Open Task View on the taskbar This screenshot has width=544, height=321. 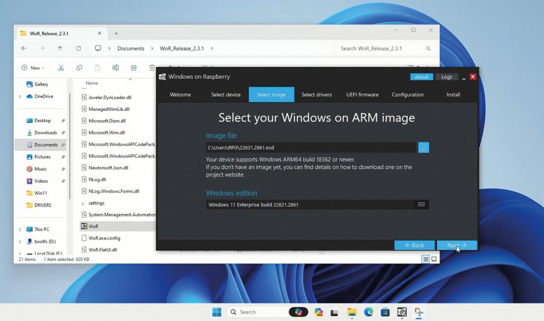click(x=335, y=312)
